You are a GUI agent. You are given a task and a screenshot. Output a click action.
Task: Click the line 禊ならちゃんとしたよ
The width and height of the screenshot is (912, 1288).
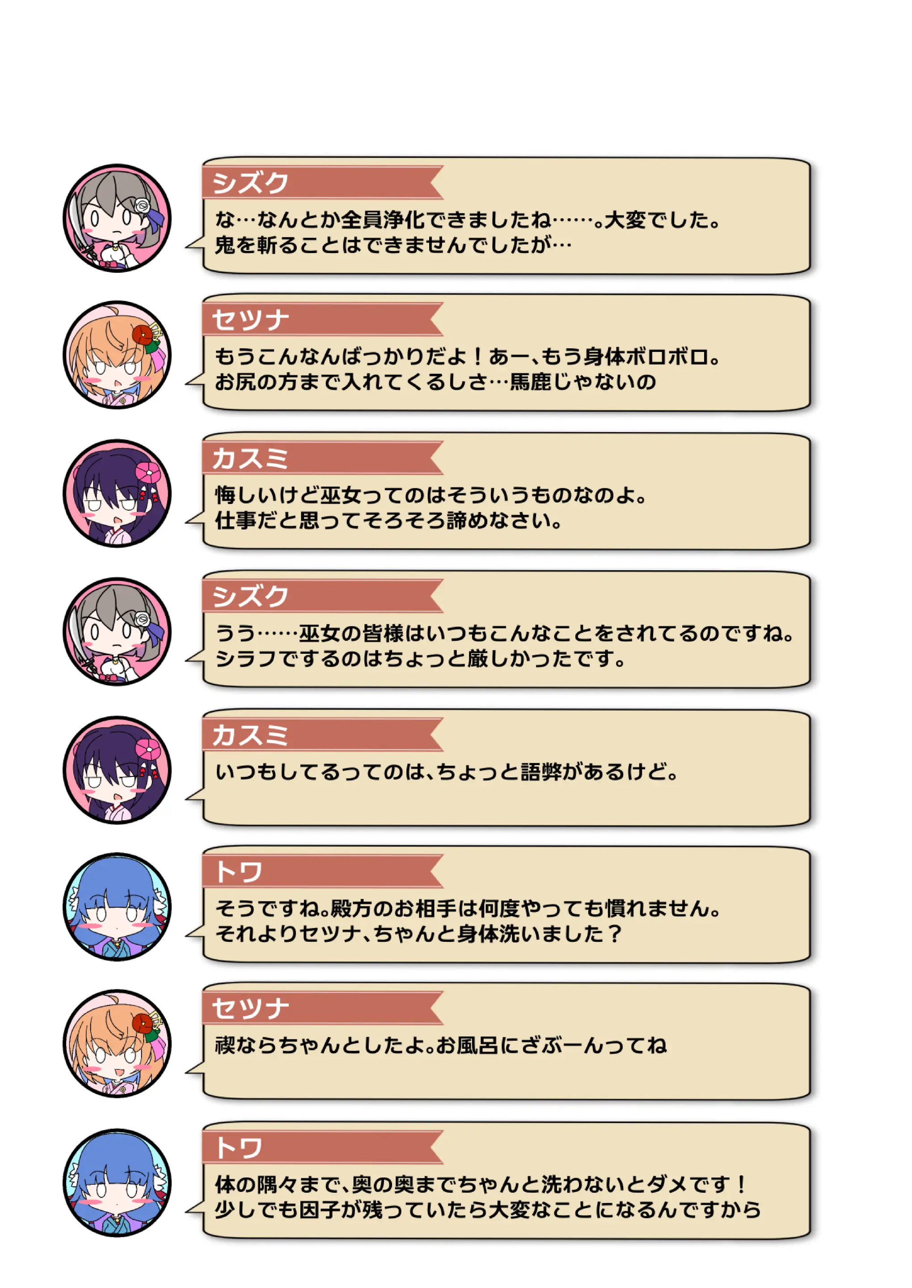pos(441,1045)
